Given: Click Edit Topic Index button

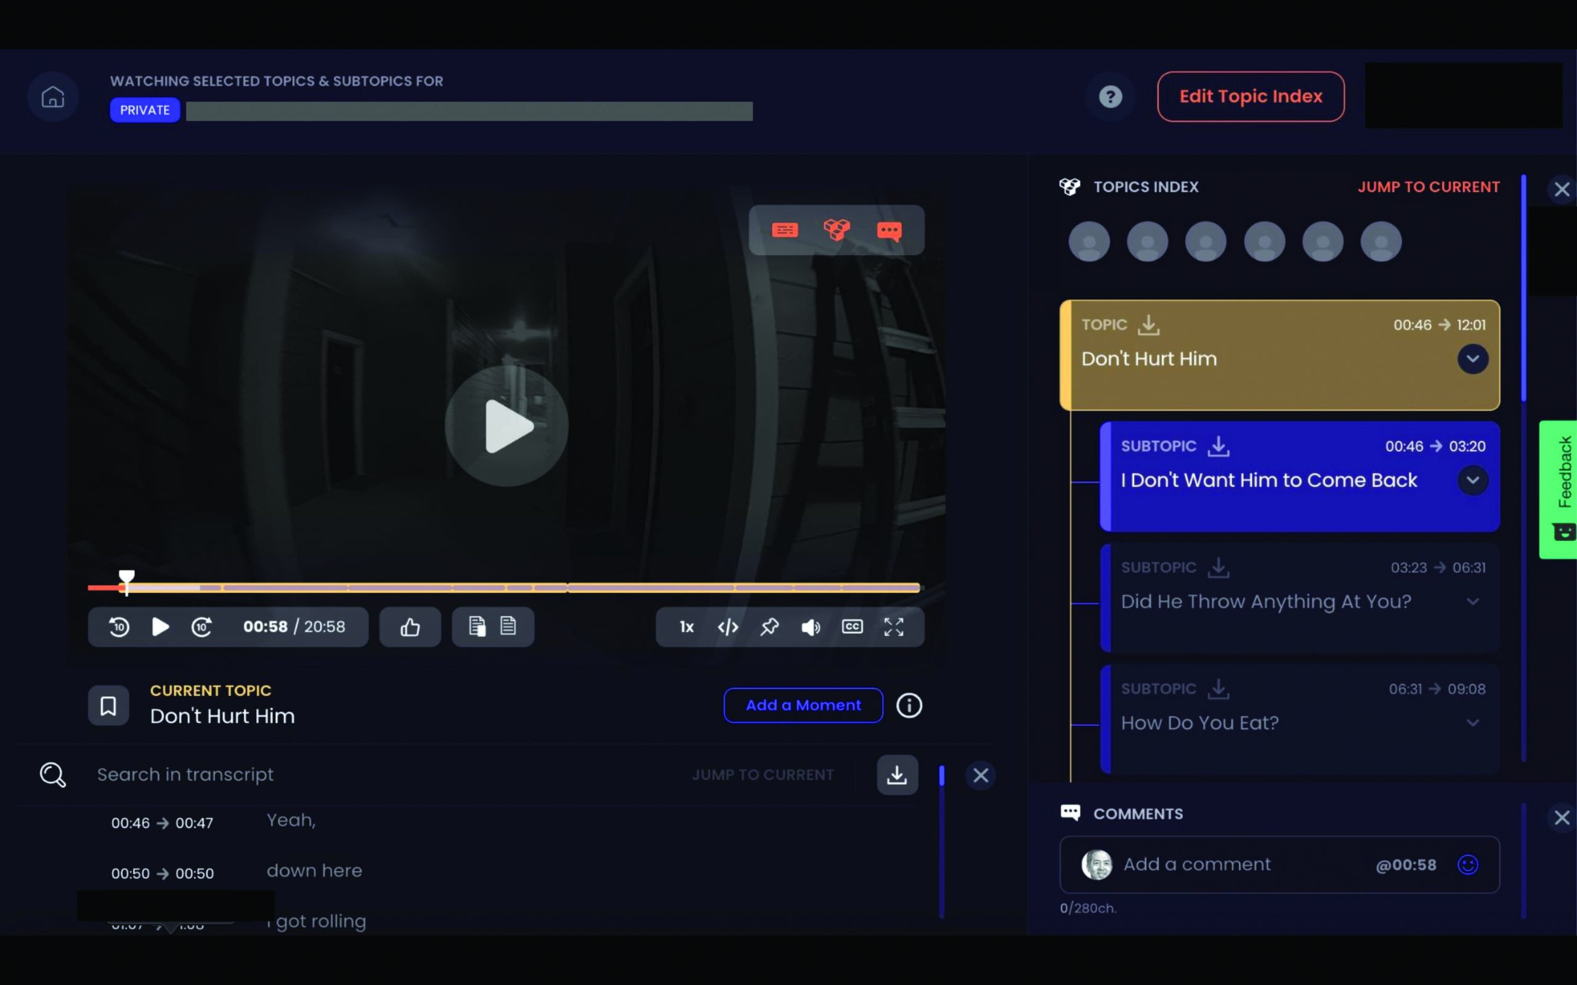Looking at the screenshot, I should 1250,97.
